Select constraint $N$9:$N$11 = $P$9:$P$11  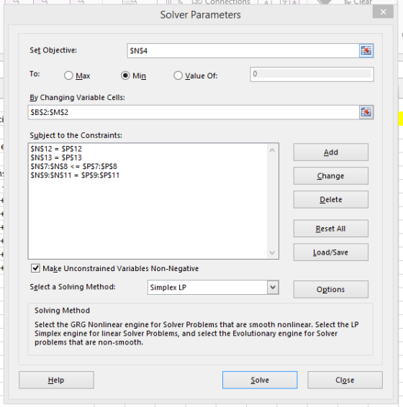(75, 175)
